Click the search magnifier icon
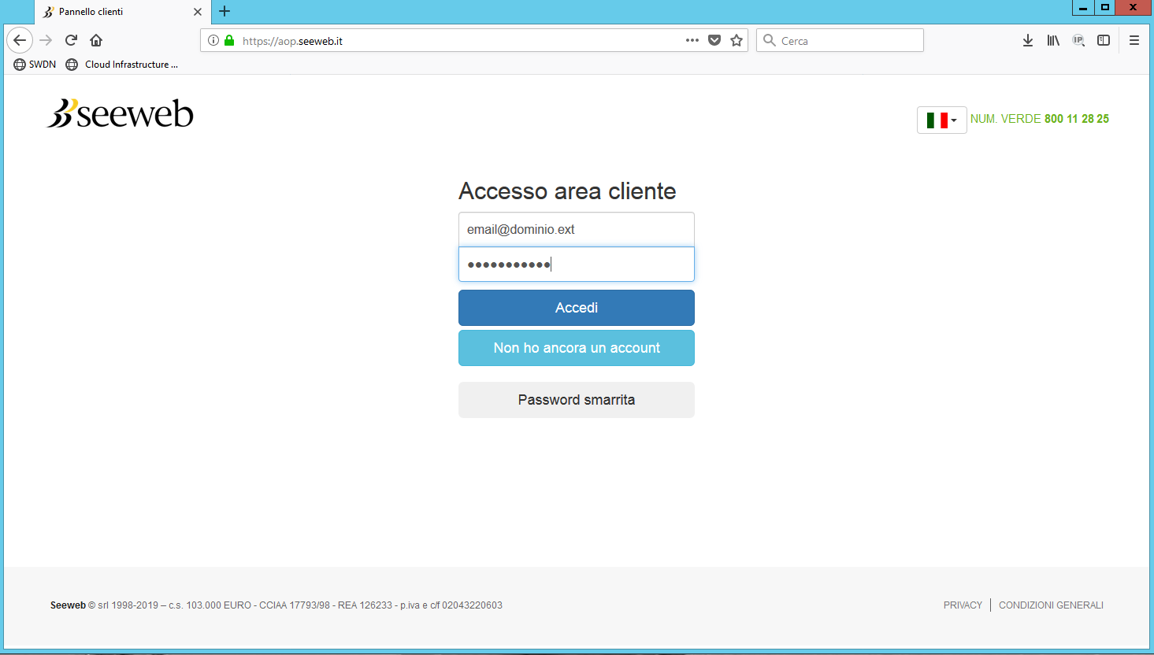This screenshot has height=655, width=1154. click(x=770, y=40)
